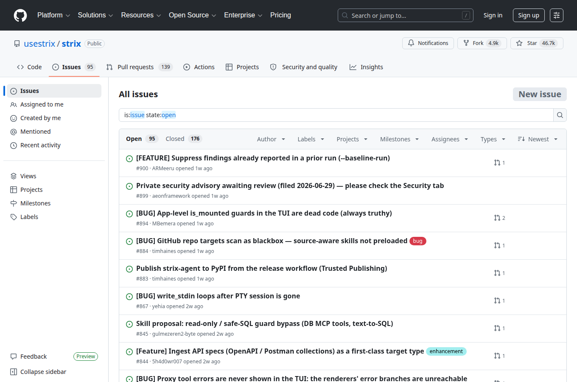The image size is (577, 382).
Task: Click the Labels tag icon in sidebar
Action: click(14, 217)
